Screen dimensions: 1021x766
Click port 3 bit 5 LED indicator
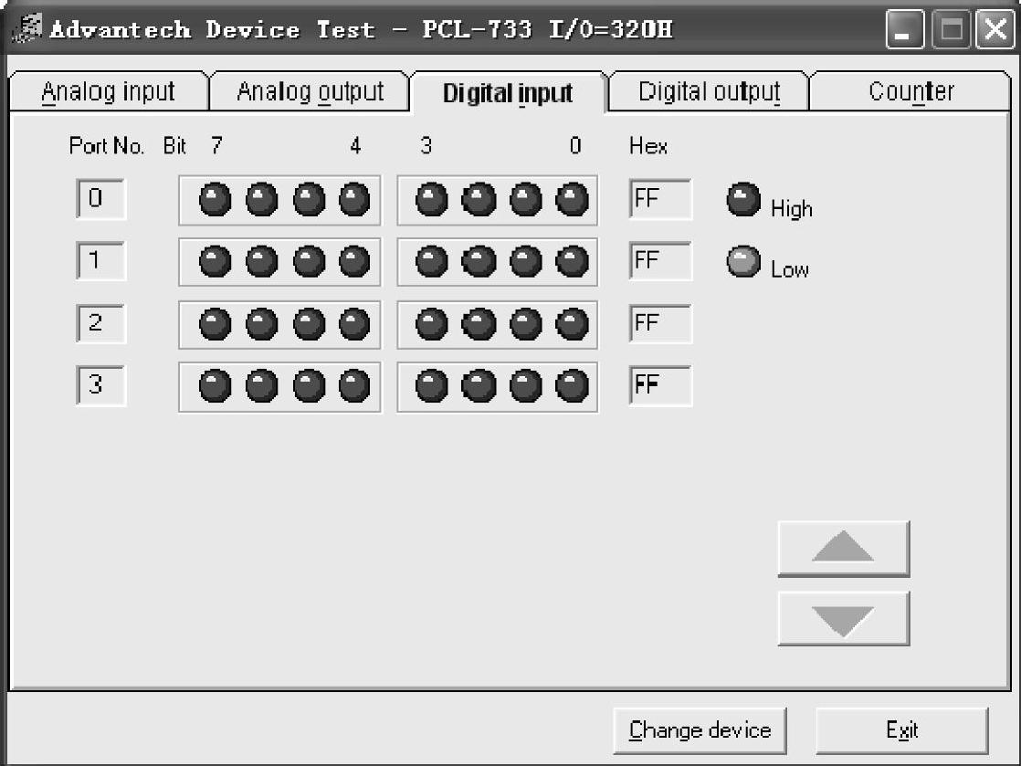[309, 386]
